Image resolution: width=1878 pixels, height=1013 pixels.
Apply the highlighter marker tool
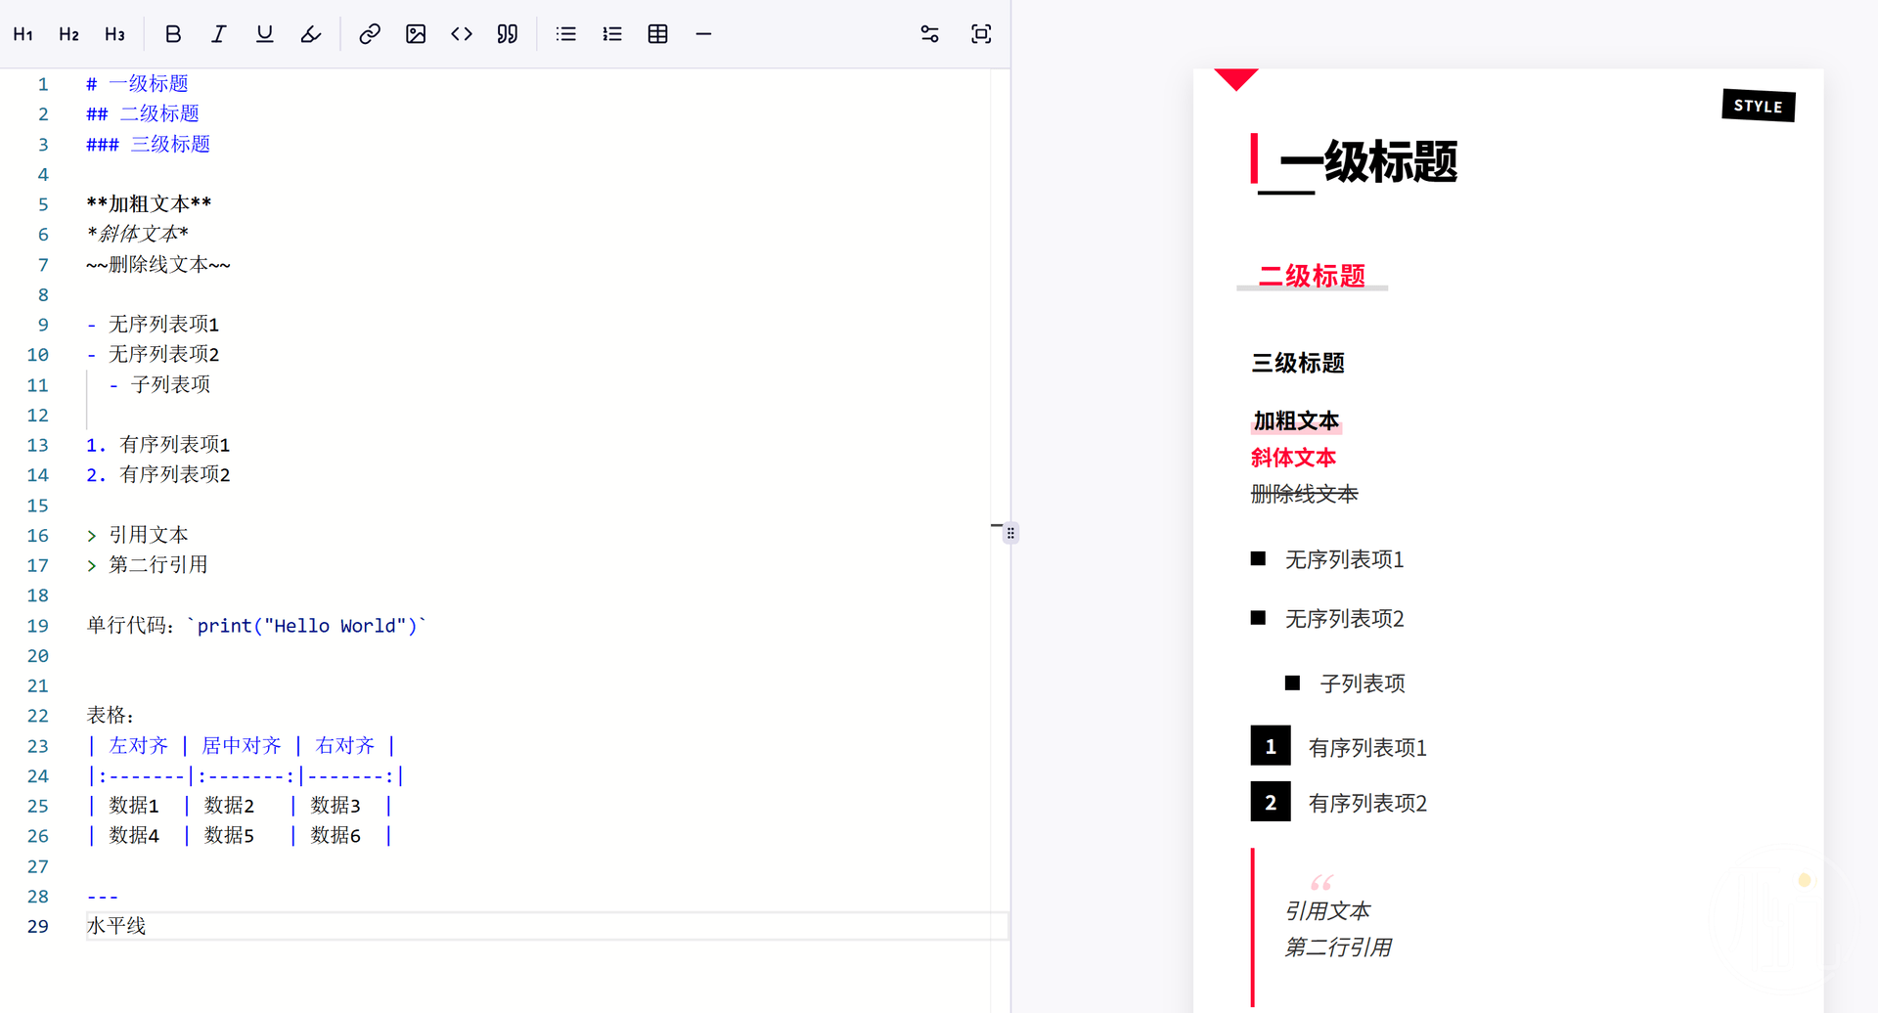(310, 34)
